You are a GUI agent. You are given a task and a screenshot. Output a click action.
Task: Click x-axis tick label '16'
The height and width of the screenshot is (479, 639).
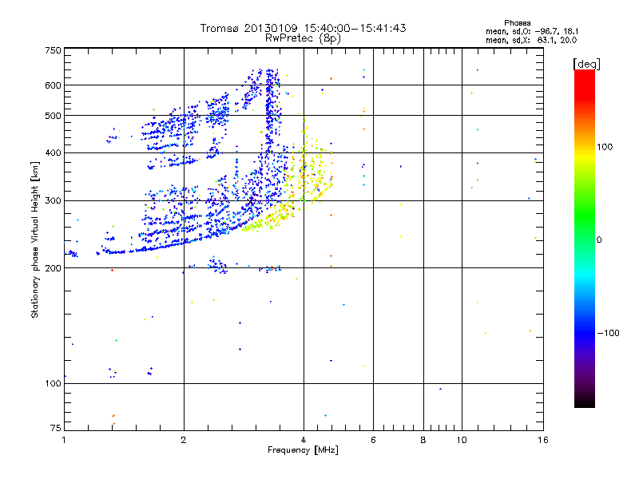543,440
